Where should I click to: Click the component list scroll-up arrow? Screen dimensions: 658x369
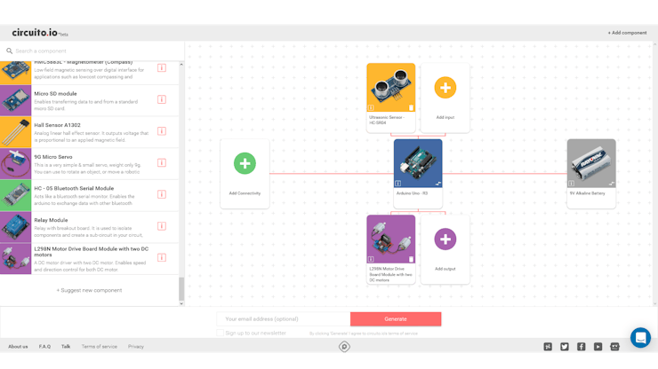click(181, 65)
